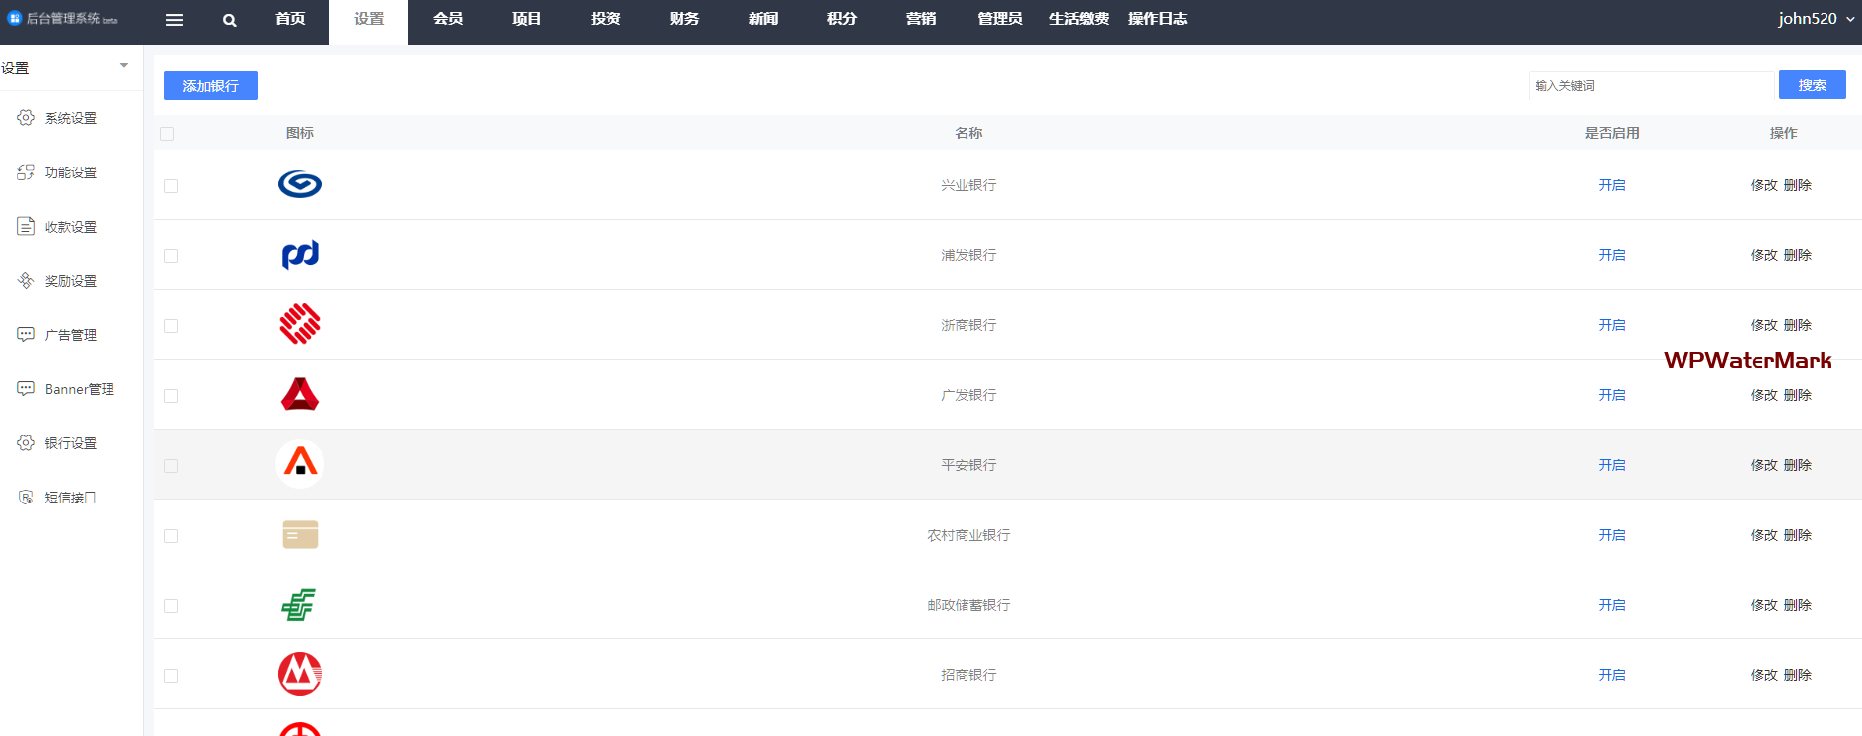1862x736 pixels.
Task: Click the 平安银行 logo icon
Action: [300, 464]
